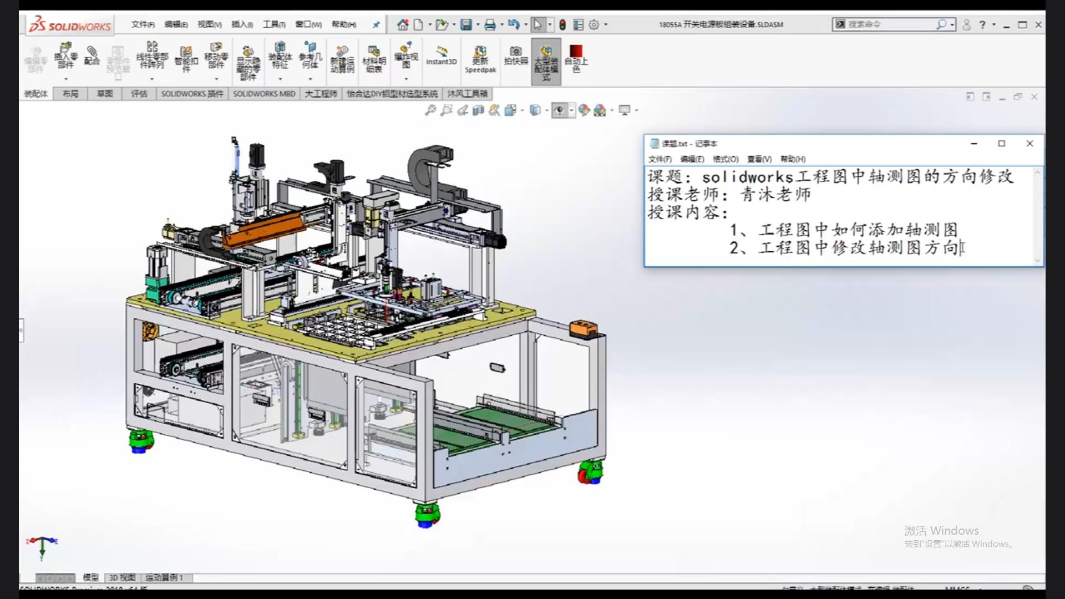Click Update Speedpak (更新 Speedpak)
The image size is (1065, 599).
480,60
